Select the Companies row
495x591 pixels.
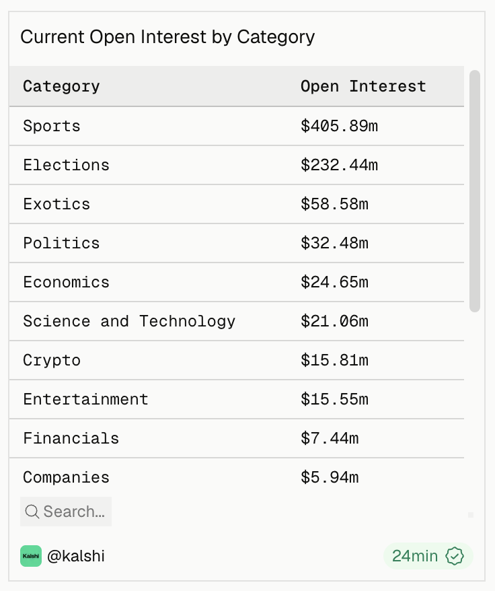[237, 477]
